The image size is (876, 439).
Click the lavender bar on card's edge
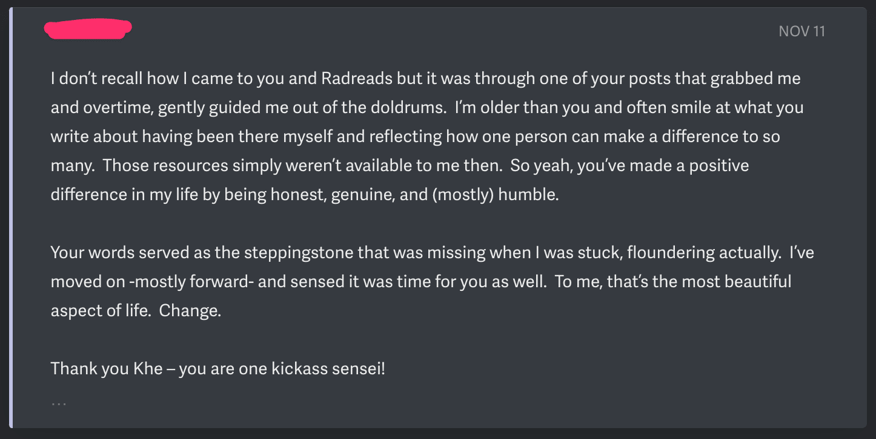[x=12, y=218]
